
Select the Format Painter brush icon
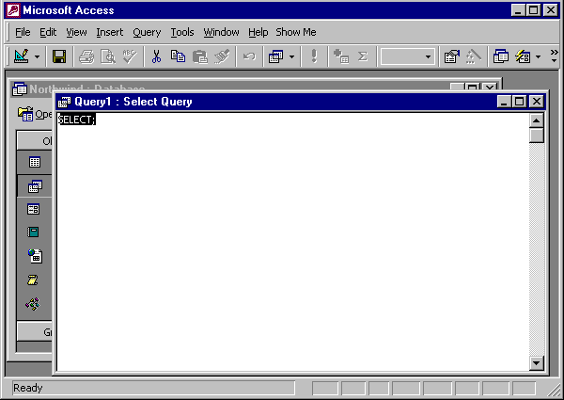[222, 56]
